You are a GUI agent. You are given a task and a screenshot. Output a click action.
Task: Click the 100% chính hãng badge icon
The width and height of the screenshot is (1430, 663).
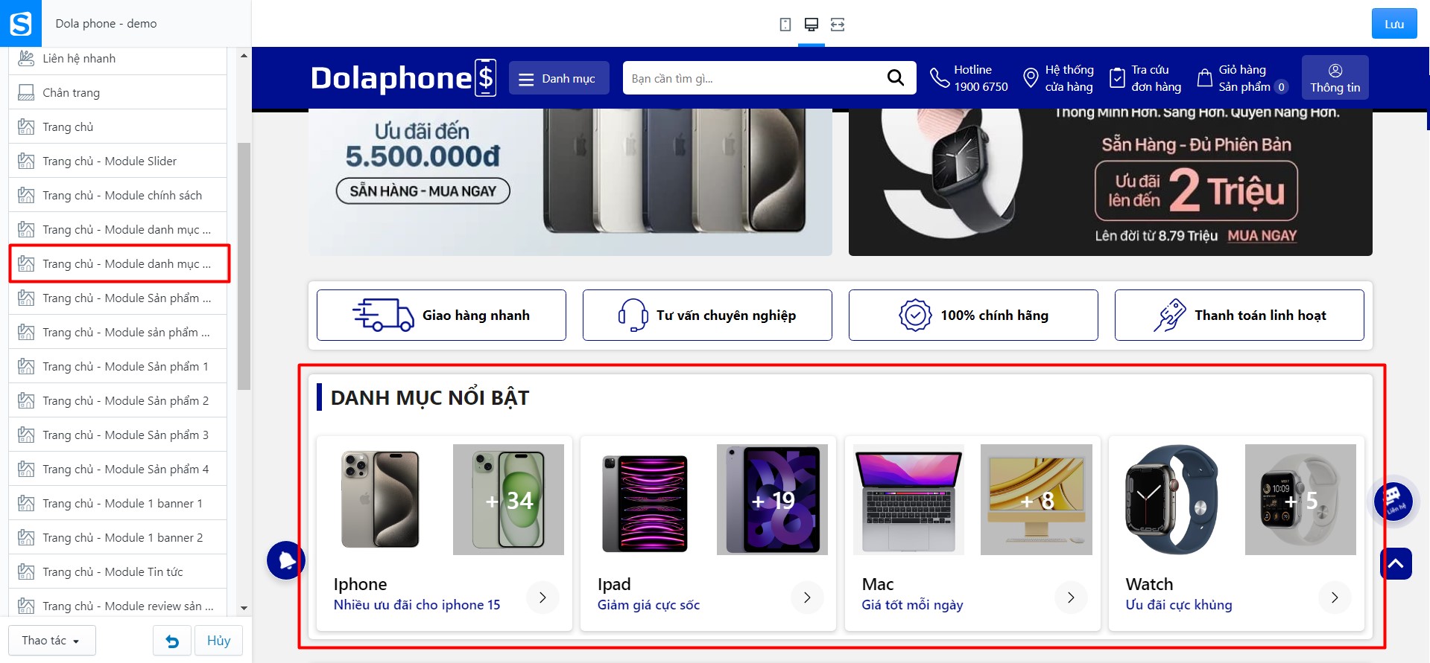(915, 315)
